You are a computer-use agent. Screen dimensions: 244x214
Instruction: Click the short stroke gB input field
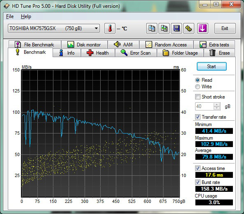[x=205, y=106]
